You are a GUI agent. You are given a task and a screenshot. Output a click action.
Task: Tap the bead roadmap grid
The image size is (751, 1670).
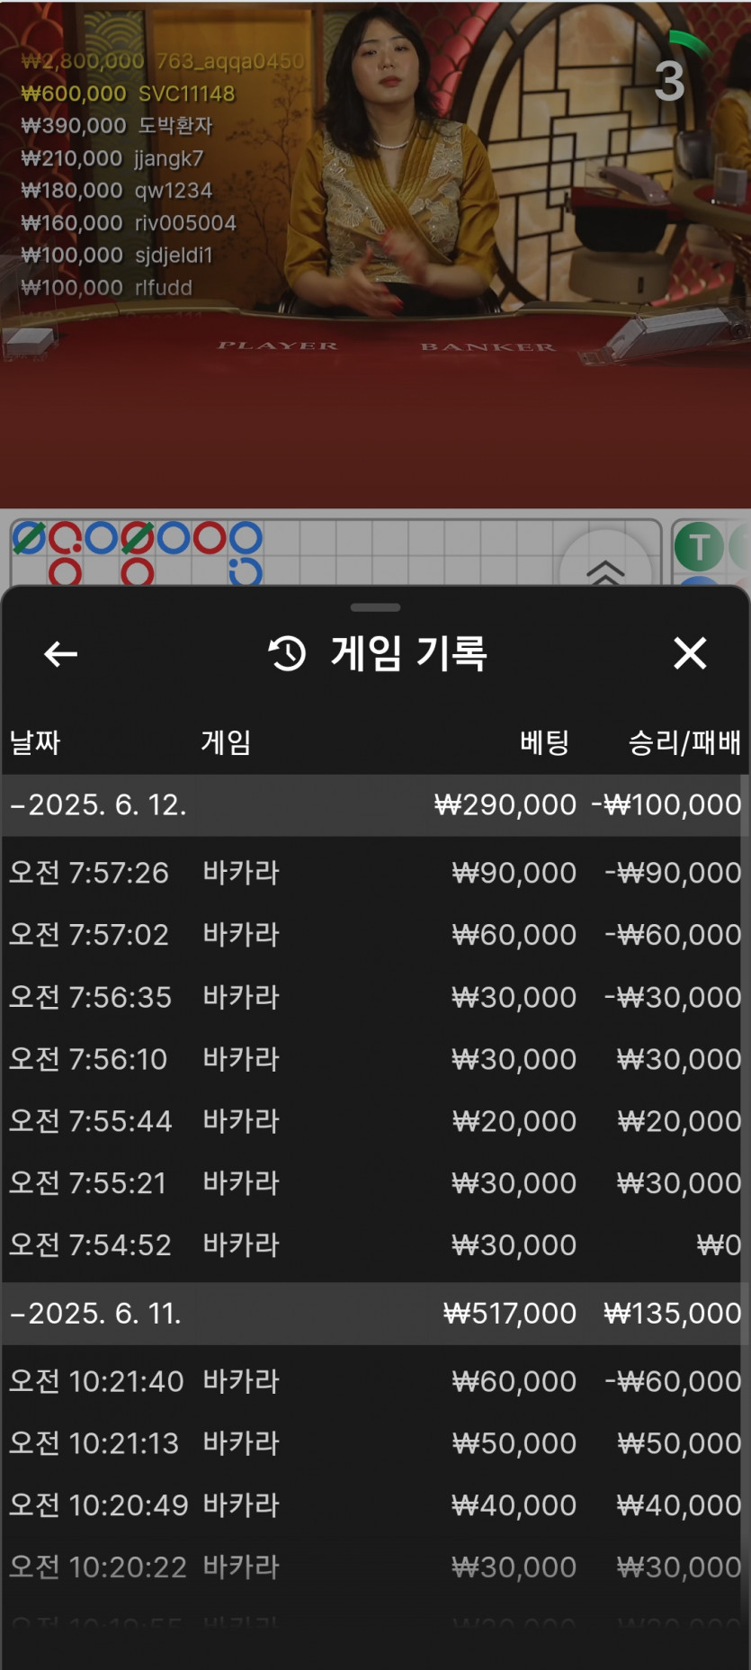(335, 552)
